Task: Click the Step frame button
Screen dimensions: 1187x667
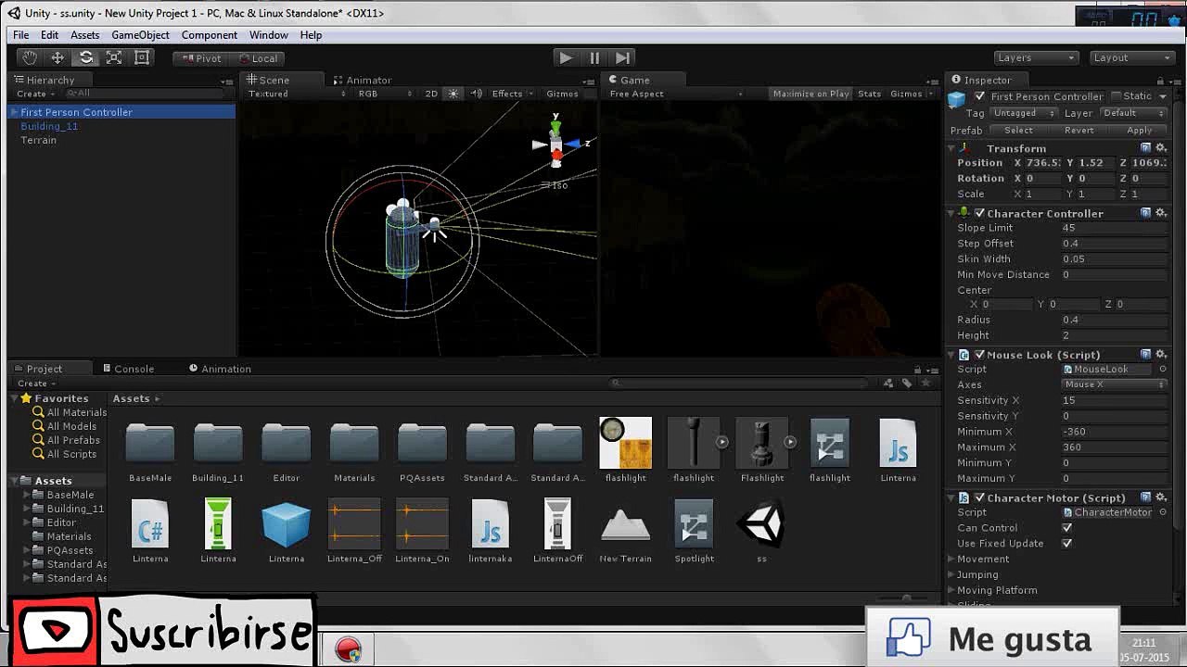Action: click(x=623, y=57)
